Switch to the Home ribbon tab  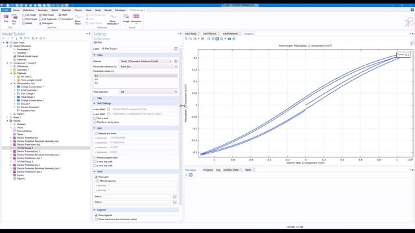pos(16,10)
